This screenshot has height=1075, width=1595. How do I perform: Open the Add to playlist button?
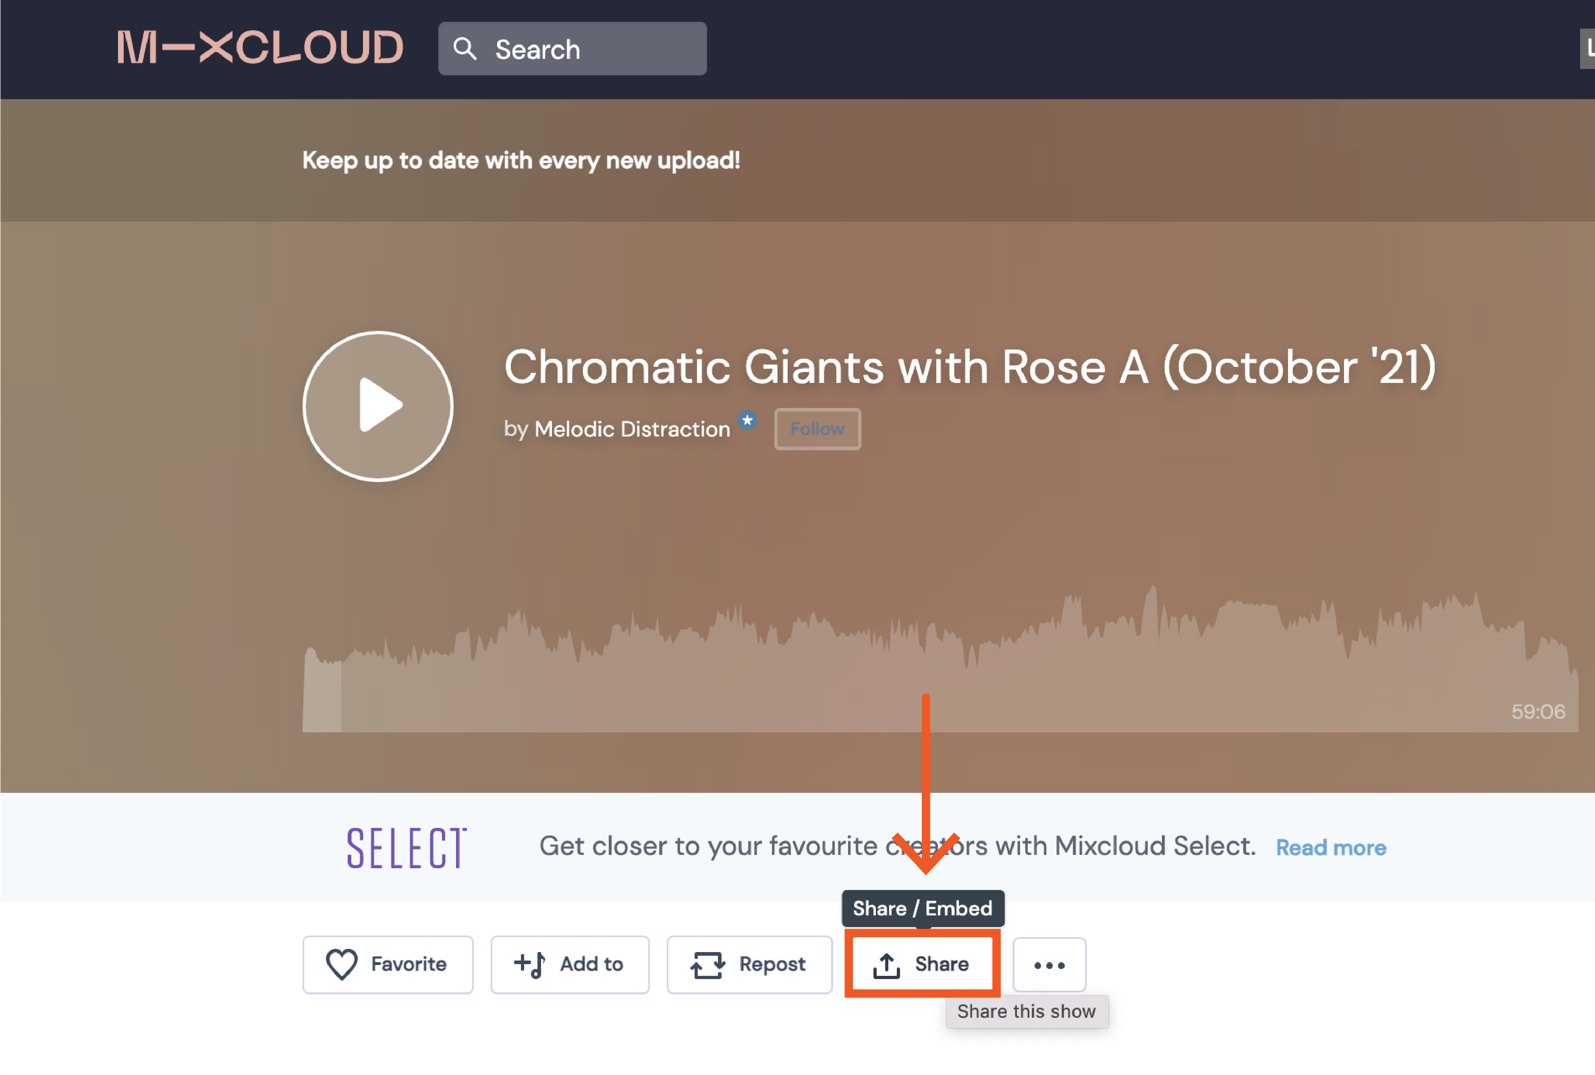pos(569,964)
